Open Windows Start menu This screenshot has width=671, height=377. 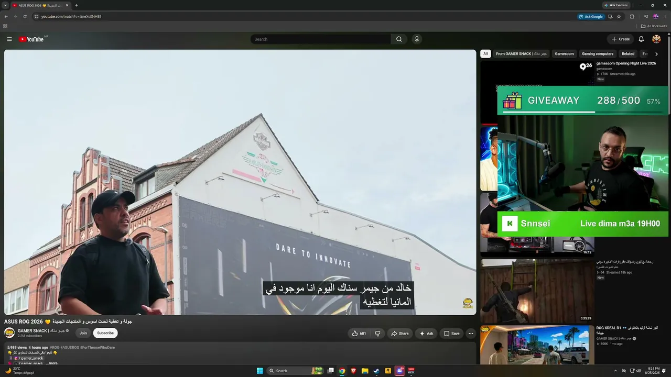[x=259, y=371]
